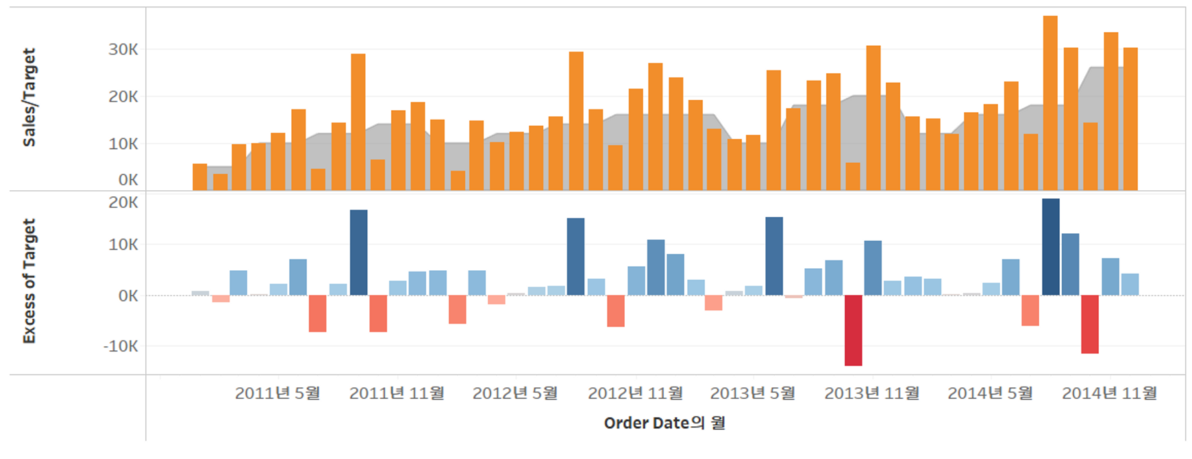This screenshot has height=459, width=1192.
Task: Click the 20K tick on Excess of Target axis
Action: click(123, 202)
